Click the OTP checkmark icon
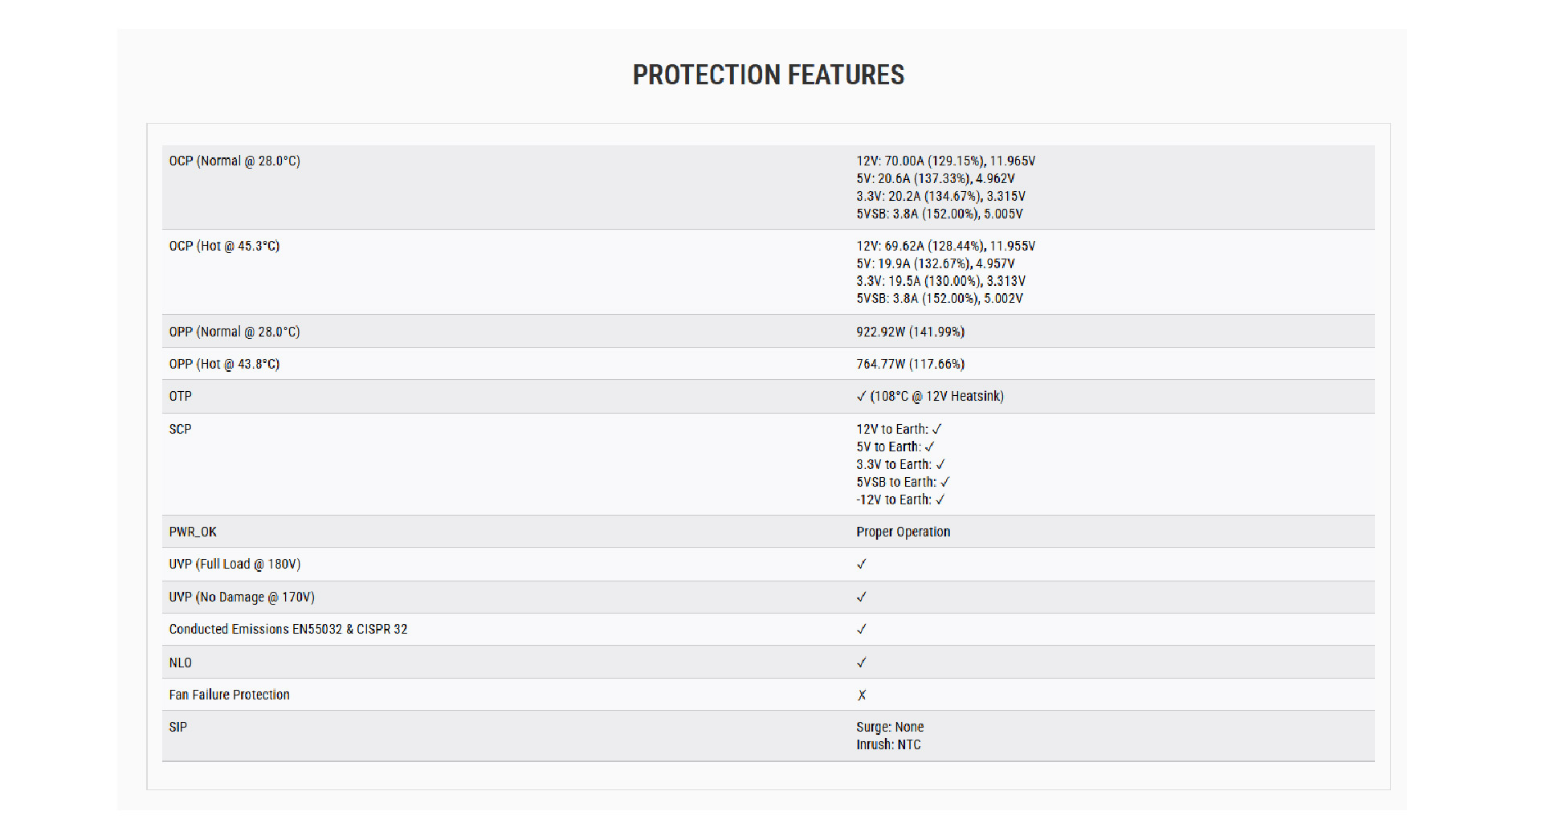This screenshot has height=836, width=1542. tap(861, 396)
